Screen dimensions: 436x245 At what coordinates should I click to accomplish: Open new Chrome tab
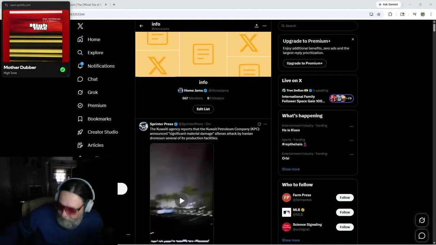tap(114, 4)
